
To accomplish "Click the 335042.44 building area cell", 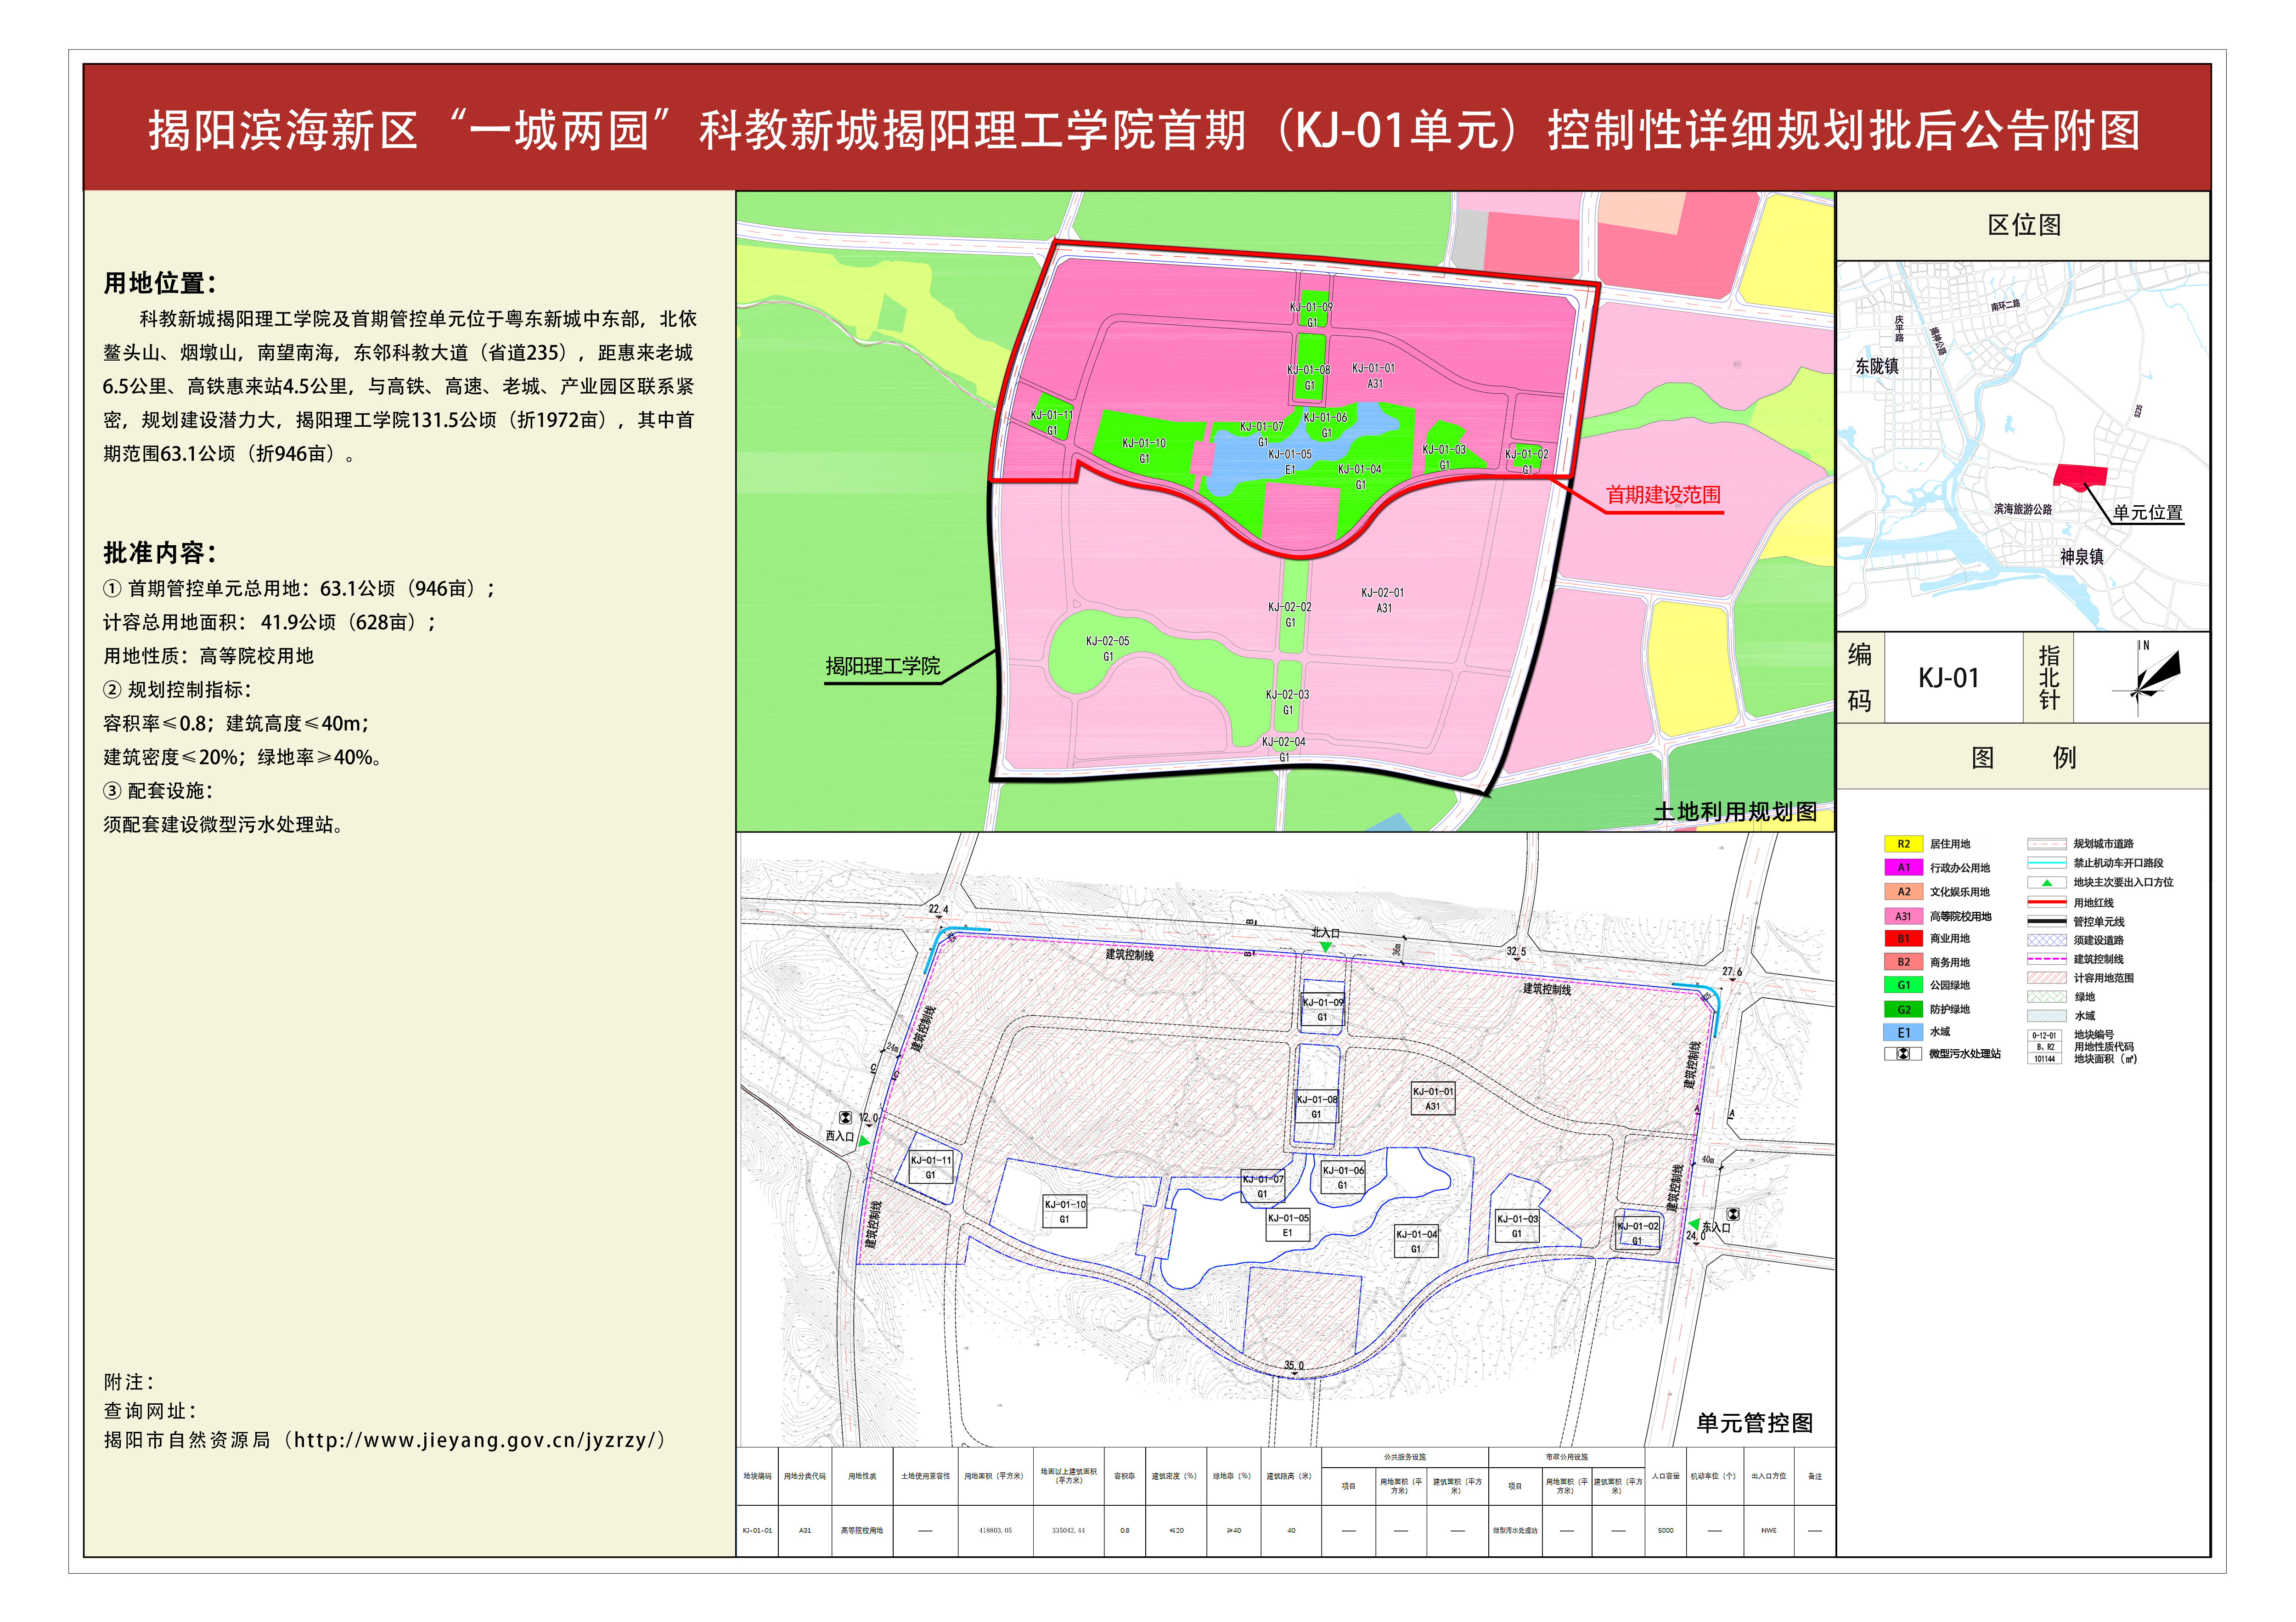I will click(1068, 1531).
